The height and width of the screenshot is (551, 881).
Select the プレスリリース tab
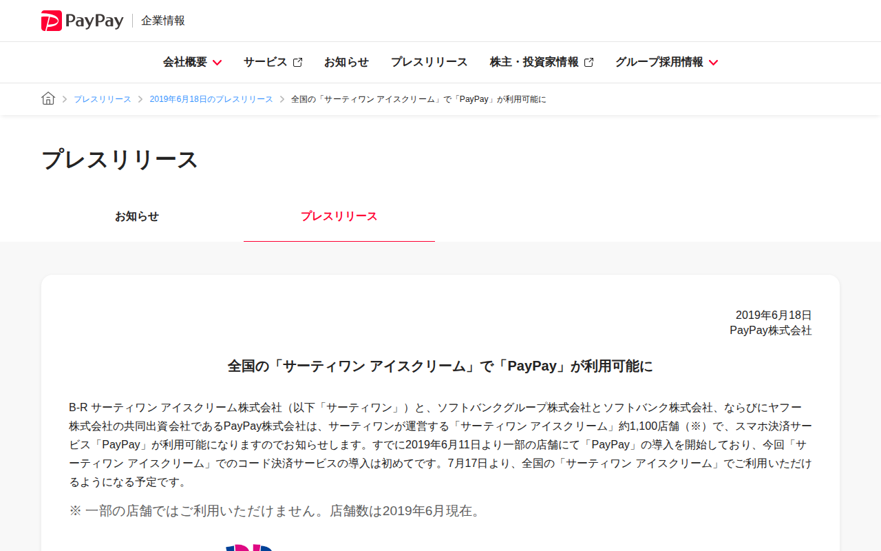(x=339, y=216)
